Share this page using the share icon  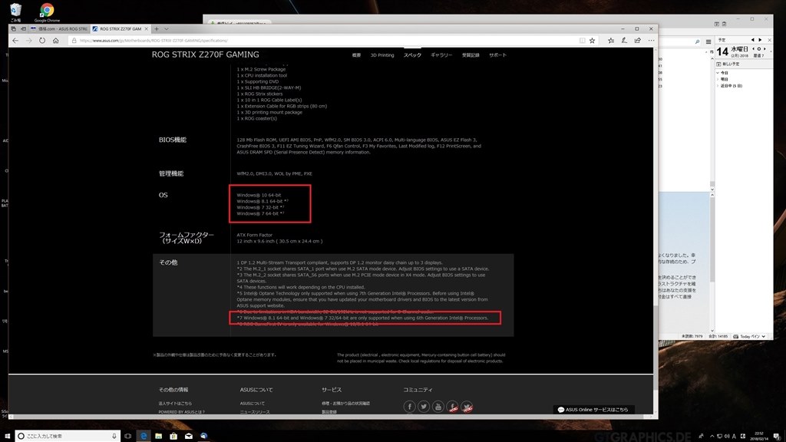638,41
